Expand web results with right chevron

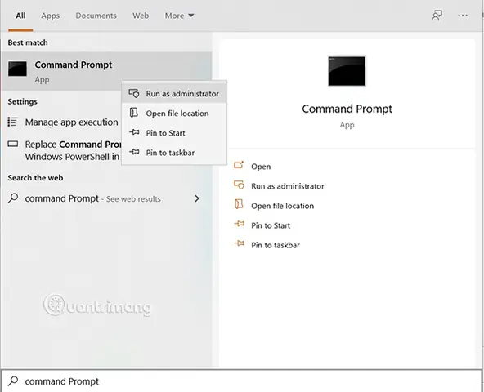click(197, 198)
